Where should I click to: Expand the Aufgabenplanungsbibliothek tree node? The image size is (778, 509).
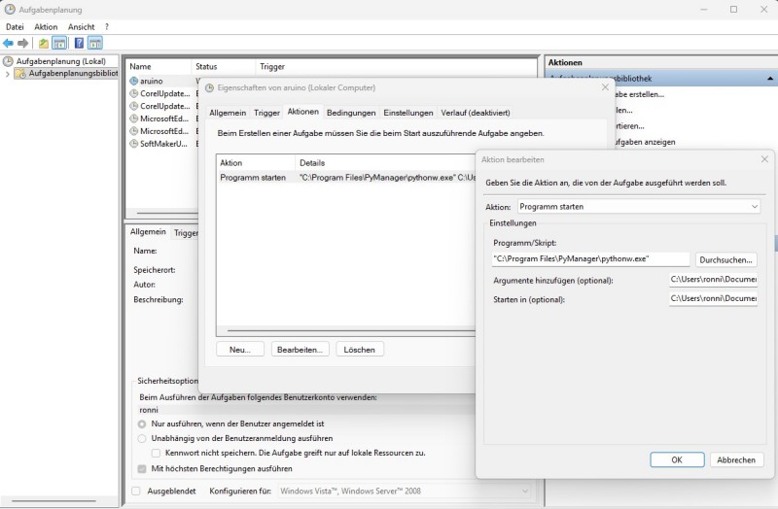pos(8,74)
